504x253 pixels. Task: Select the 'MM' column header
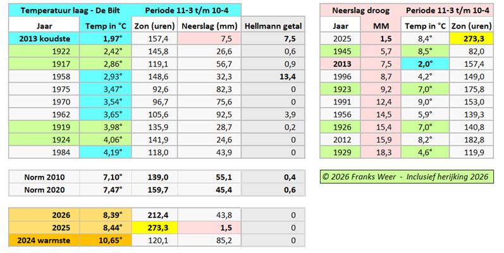(x=381, y=26)
